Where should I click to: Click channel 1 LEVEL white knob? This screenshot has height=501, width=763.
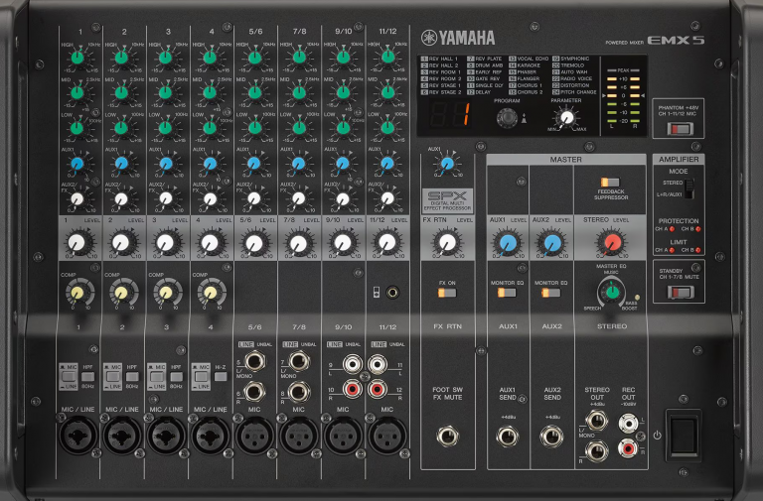coord(76,243)
